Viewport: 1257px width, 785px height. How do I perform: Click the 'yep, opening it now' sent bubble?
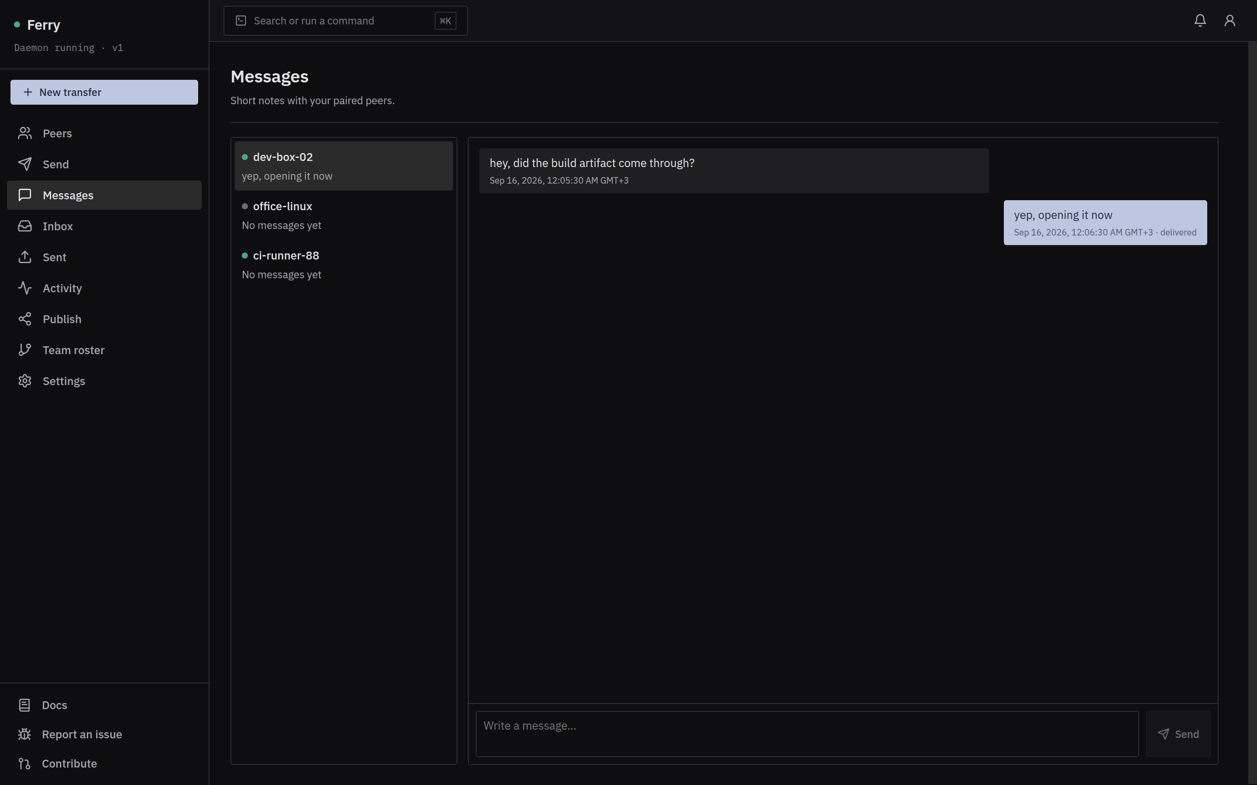pyautogui.click(x=1105, y=223)
